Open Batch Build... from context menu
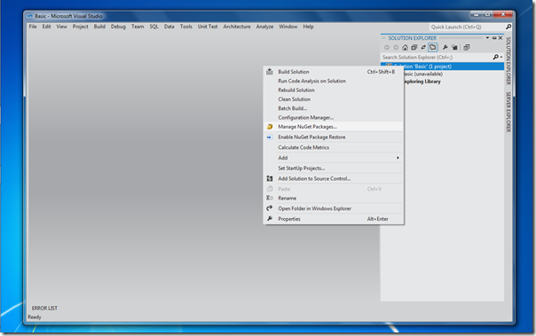 334,108
